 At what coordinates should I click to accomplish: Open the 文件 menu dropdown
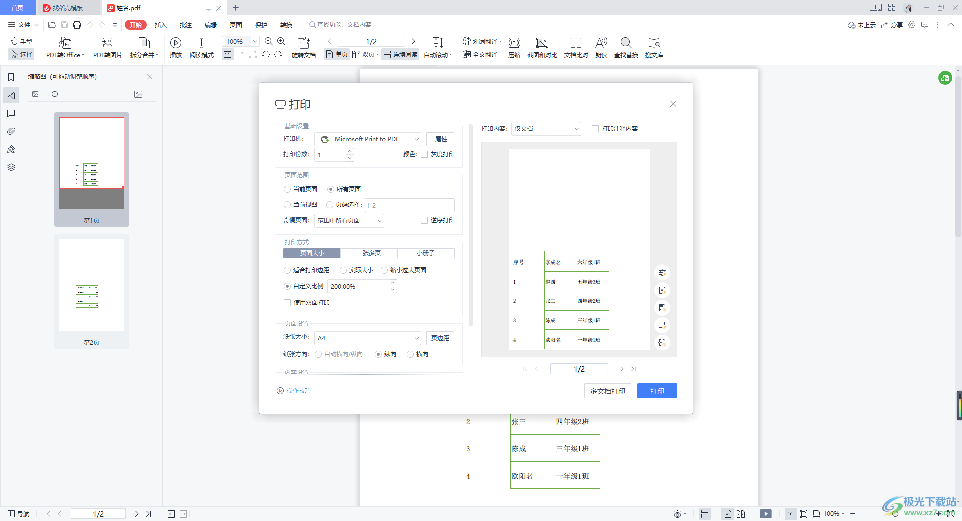coord(24,25)
